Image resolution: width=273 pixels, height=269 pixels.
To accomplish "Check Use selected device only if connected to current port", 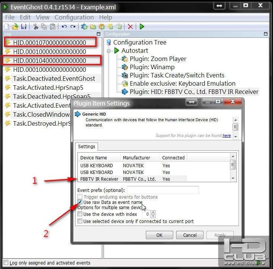I will tap(80, 221).
